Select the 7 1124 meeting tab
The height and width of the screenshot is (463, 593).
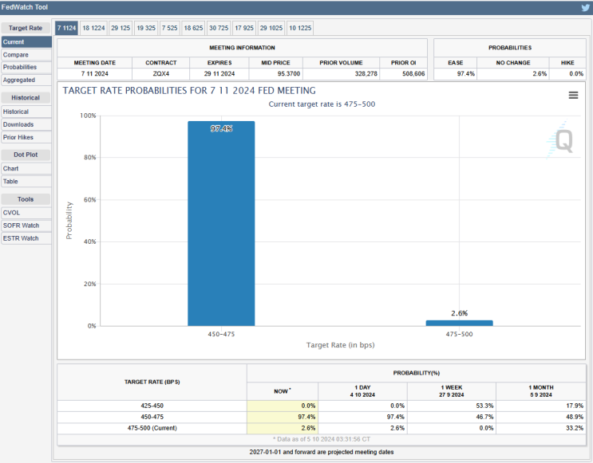click(66, 28)
